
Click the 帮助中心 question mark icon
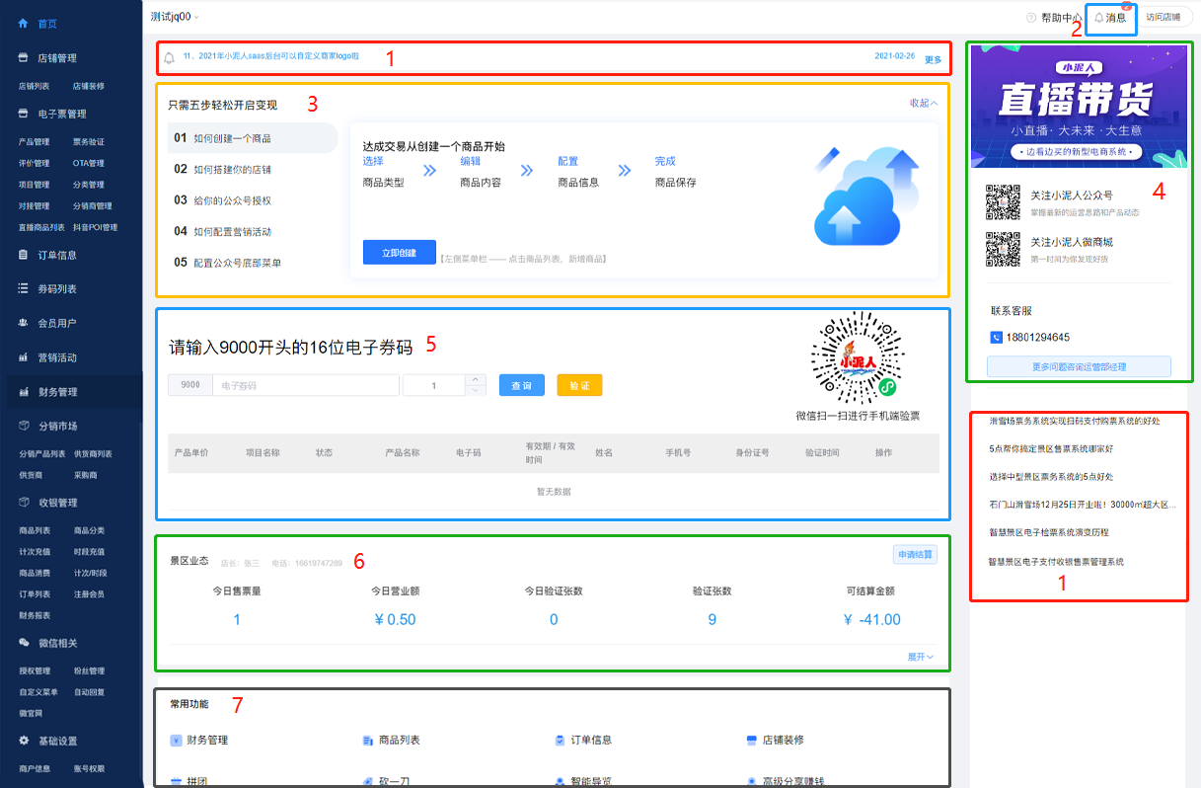tap(1031, 18)
